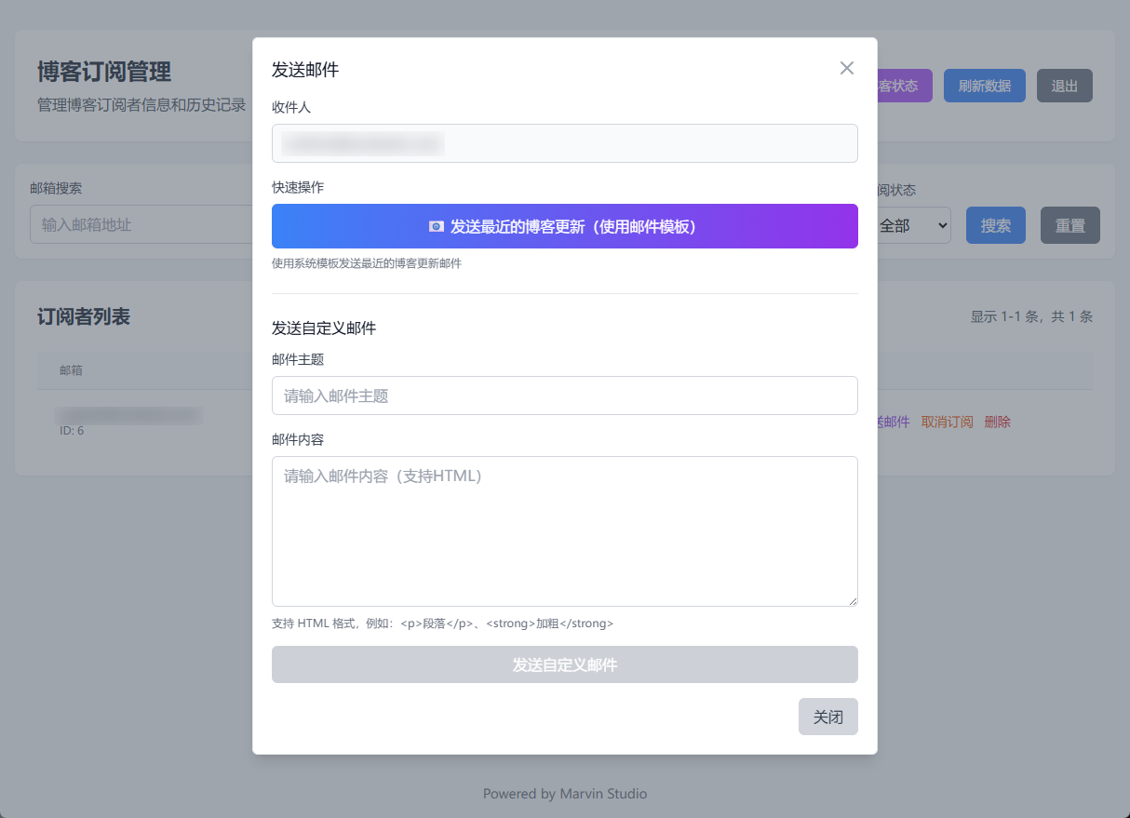Click the 刷新数据 button
The width and height of the screenshot is (1130, 818).
pos(984,86)
